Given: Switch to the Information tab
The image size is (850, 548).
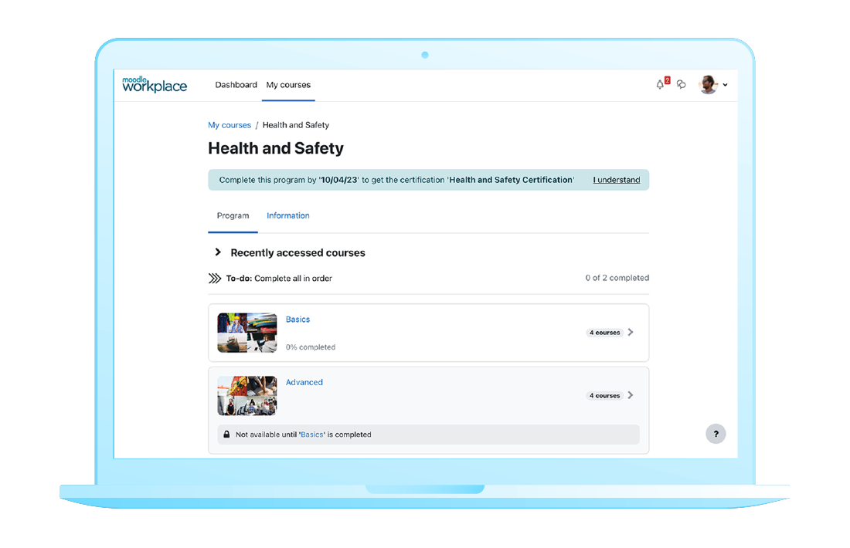Looking at the screenshot, I should 288,216.
